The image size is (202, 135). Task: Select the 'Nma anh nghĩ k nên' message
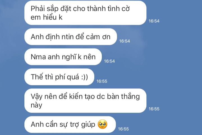point(63,57)
